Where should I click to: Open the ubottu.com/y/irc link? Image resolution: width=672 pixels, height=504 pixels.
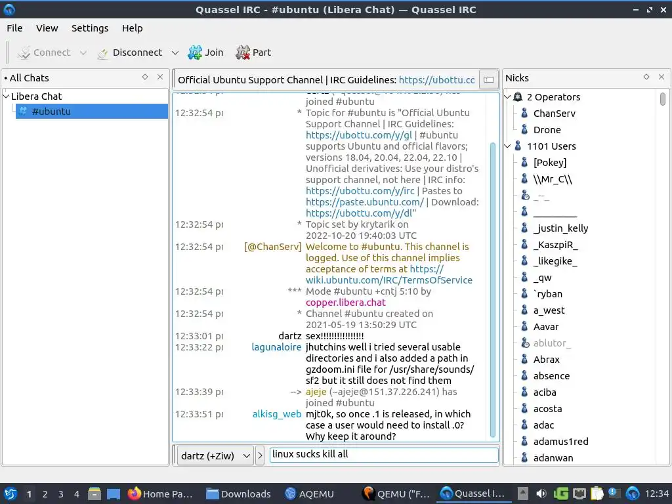360,191
